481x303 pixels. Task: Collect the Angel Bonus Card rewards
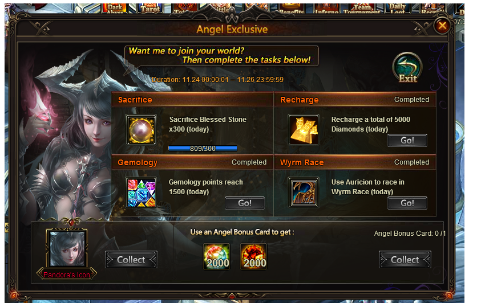click(405, 260)
